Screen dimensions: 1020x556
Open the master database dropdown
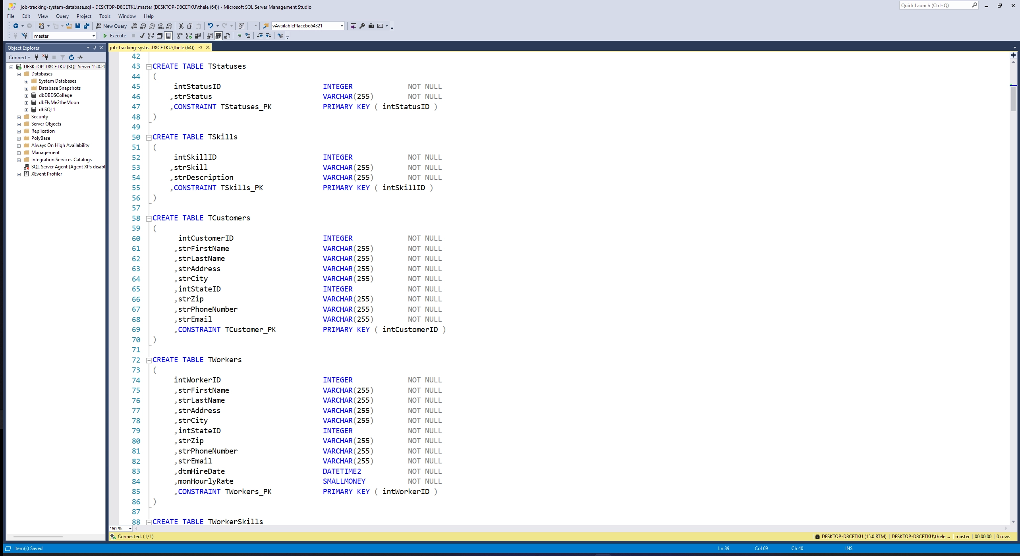pos(94,36)
